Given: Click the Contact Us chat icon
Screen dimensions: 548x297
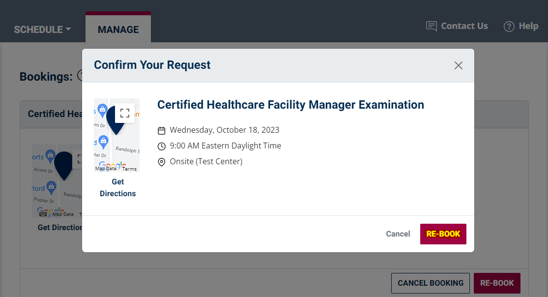Looking at the screenshot, I should (x=431, y=26).
